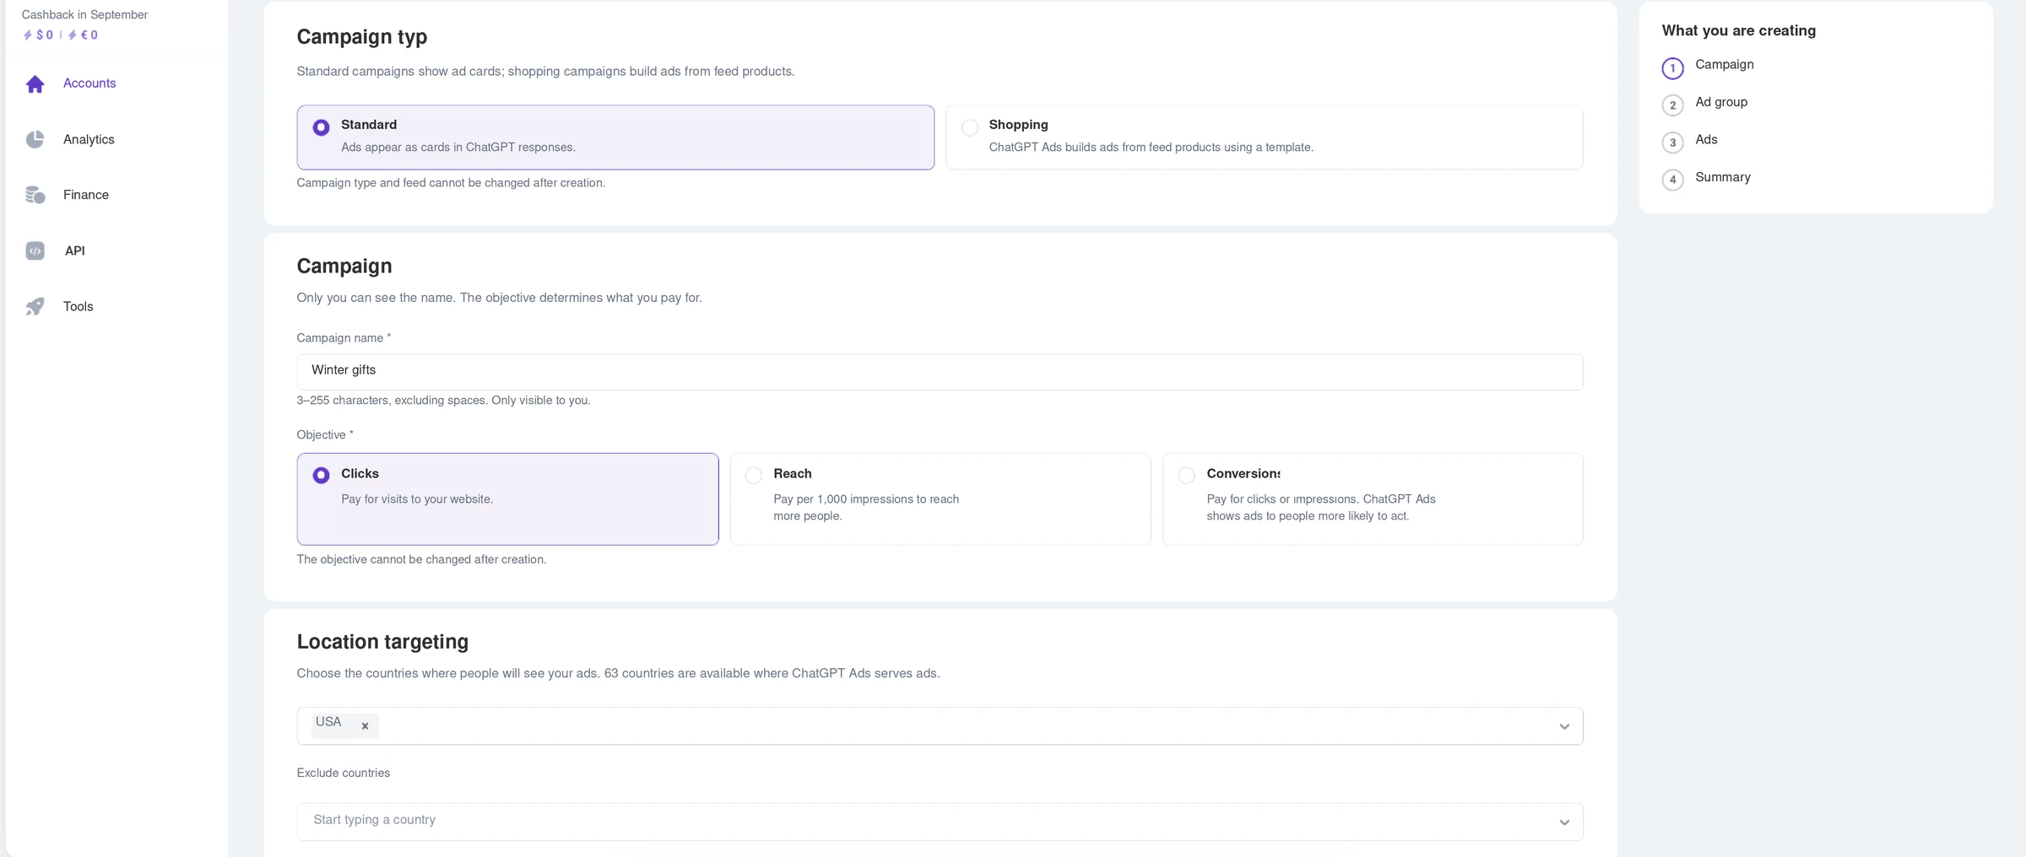Viewport: 2026px width, 857px height.
Task: Click the Finance coins icon
Action: (x=35, y=195)
